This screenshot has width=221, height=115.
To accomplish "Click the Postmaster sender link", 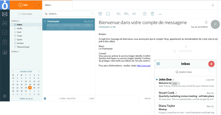I will [x=104, y=27].
